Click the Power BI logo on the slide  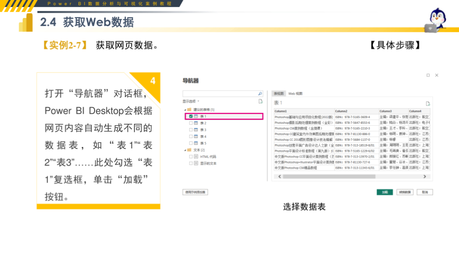pyautogui.click(x=26, y=23)
